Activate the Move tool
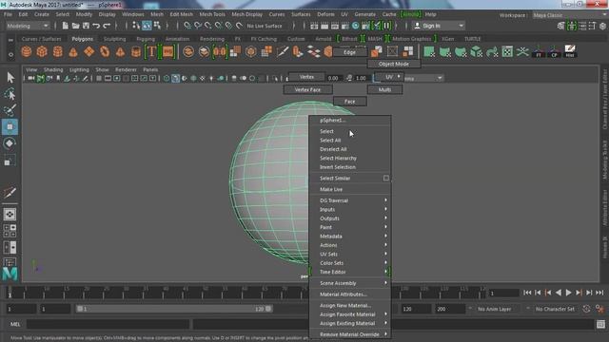The width and height of the screenshot is (609, 342). (10, 126)
